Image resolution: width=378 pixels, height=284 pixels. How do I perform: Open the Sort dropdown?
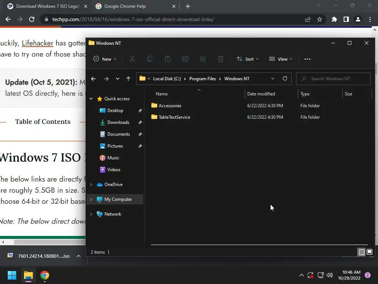pos(248,59)
